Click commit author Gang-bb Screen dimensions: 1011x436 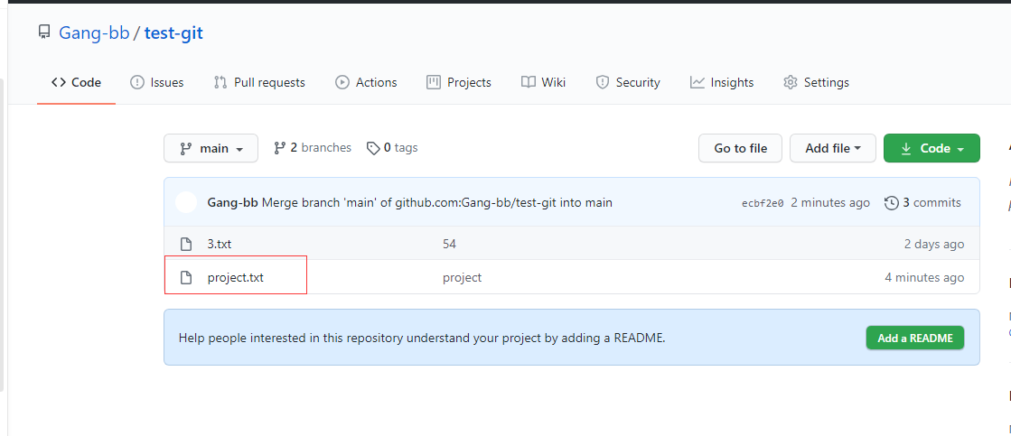233,203
